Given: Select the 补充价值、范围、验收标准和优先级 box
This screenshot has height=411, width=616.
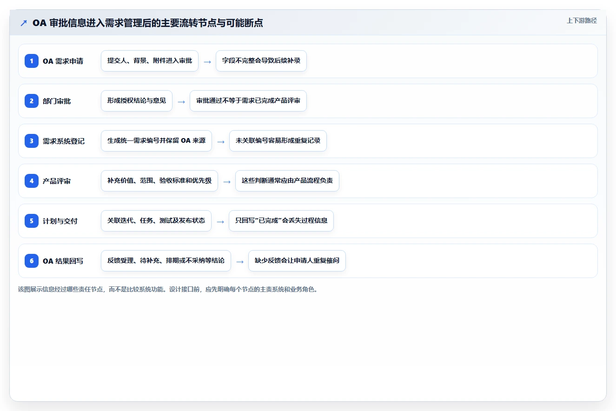Looking at the screenshot, I should coord(159,181).
